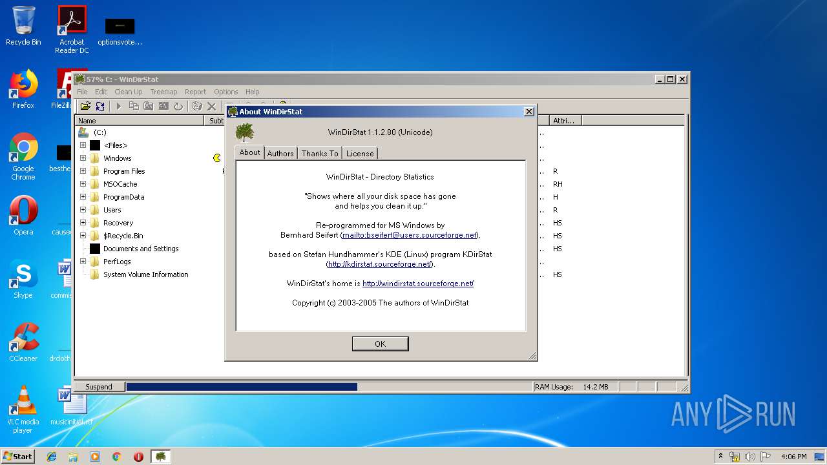This screenshot has width=827, height=465.
Task: Click the WinDirStat tree icon in taskbar
Action: 161,457
